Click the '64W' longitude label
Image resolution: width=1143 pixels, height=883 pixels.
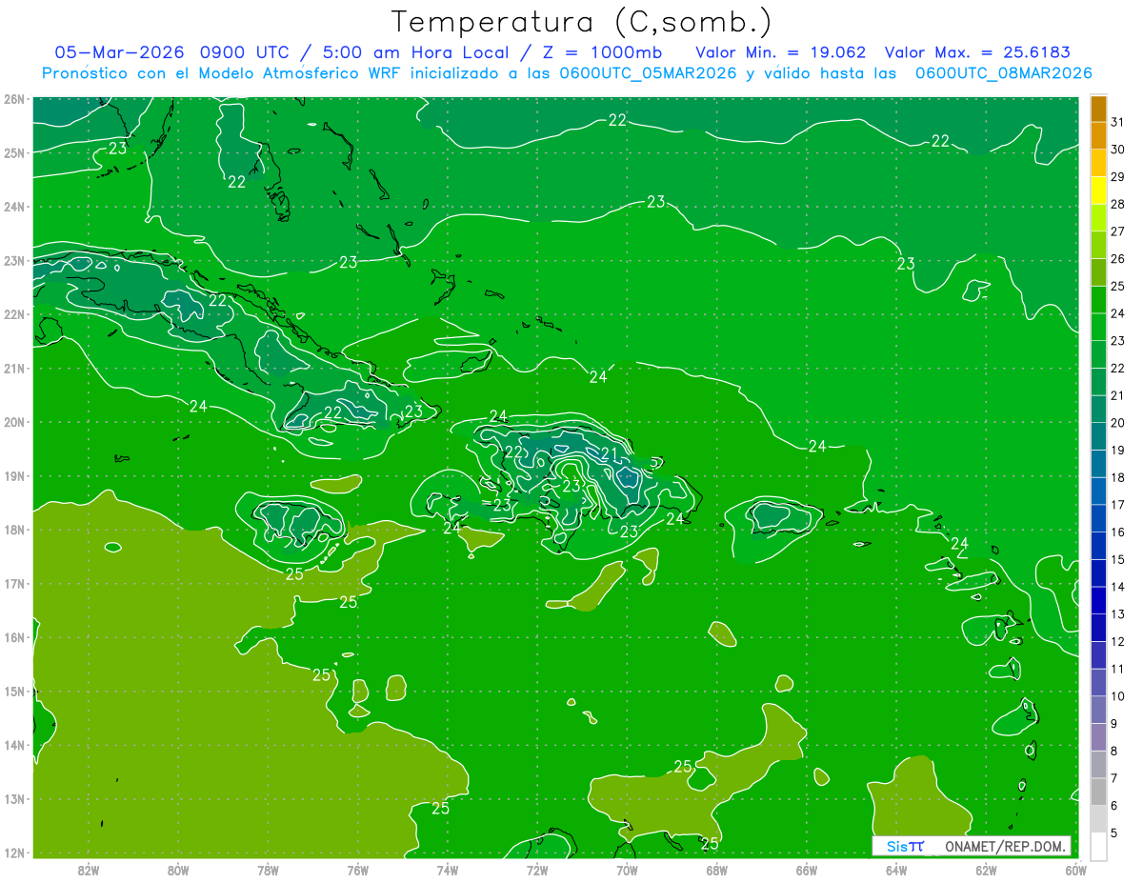(896, 870)
